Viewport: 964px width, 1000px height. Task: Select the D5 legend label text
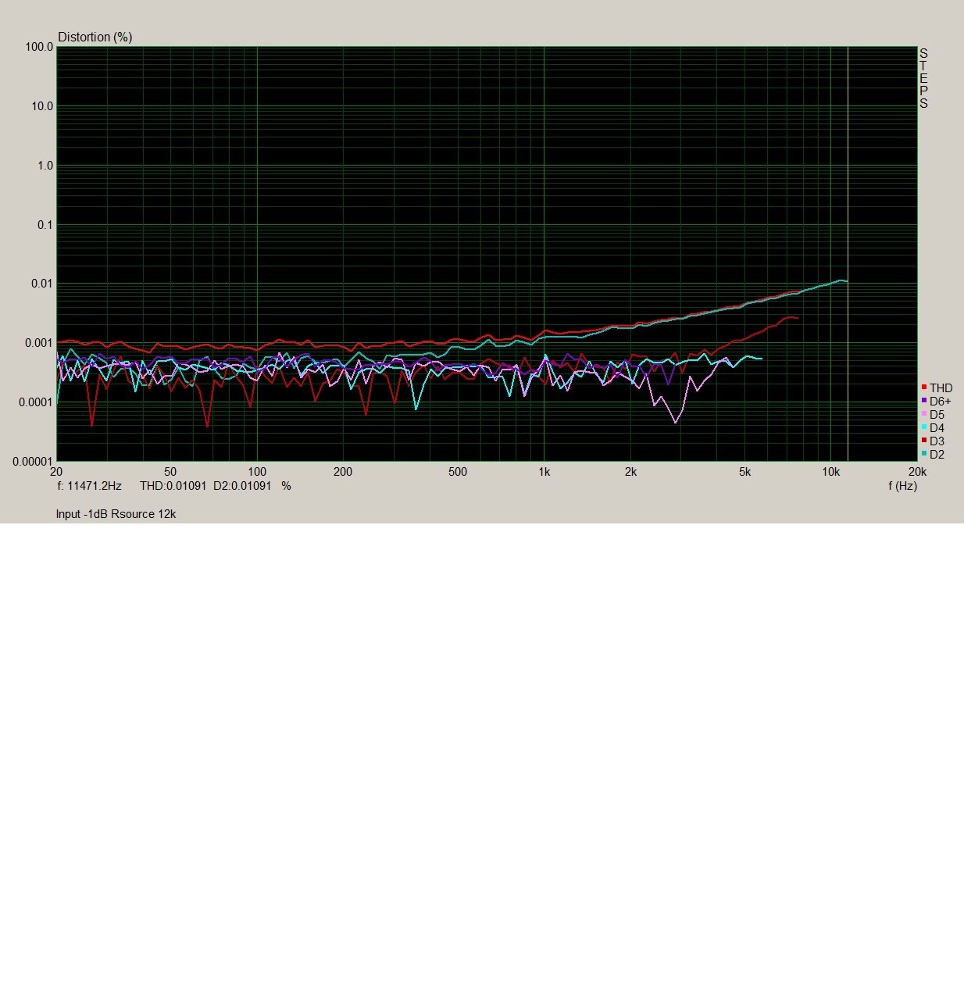coord(937,415)
